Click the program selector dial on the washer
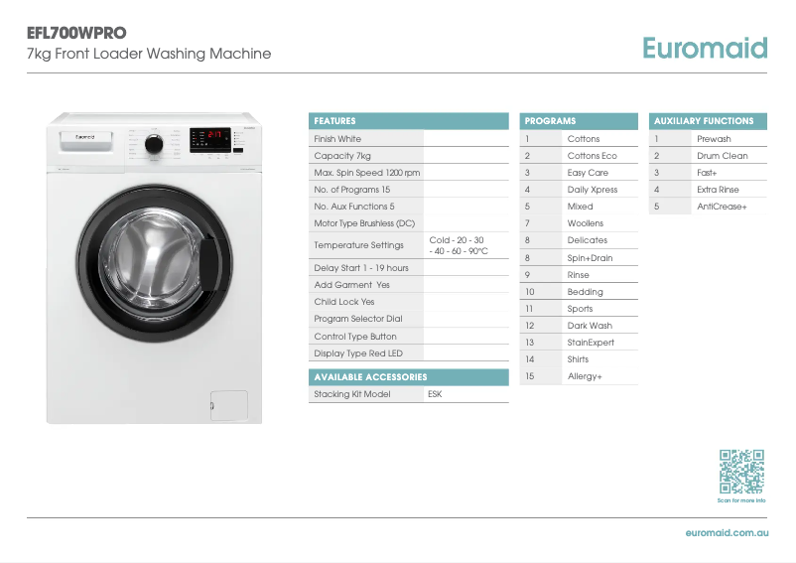796x563 pixels. pyautogui.click(x=154, y=144)
